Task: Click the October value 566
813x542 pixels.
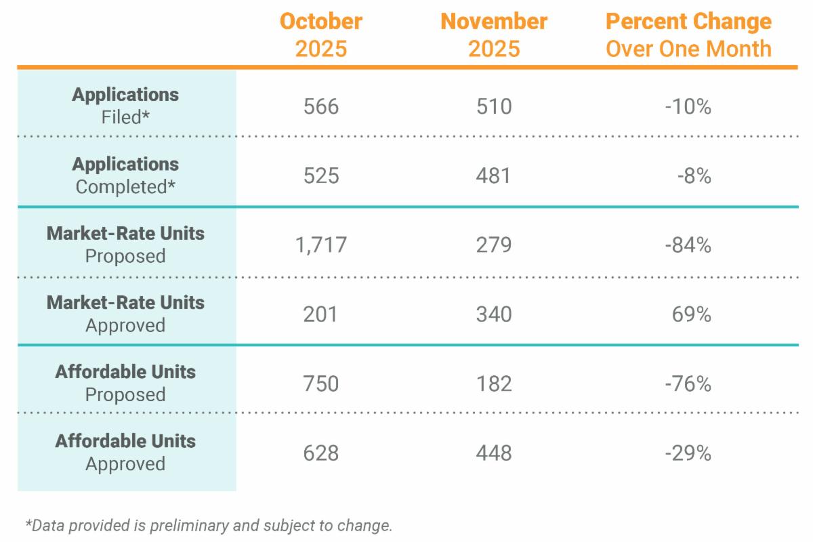Action: tap(321, 107)
